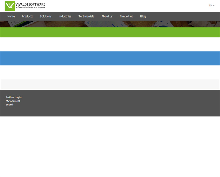
Task: Visit the Blog from the navigation bar
Action: [x=143, y=17]
